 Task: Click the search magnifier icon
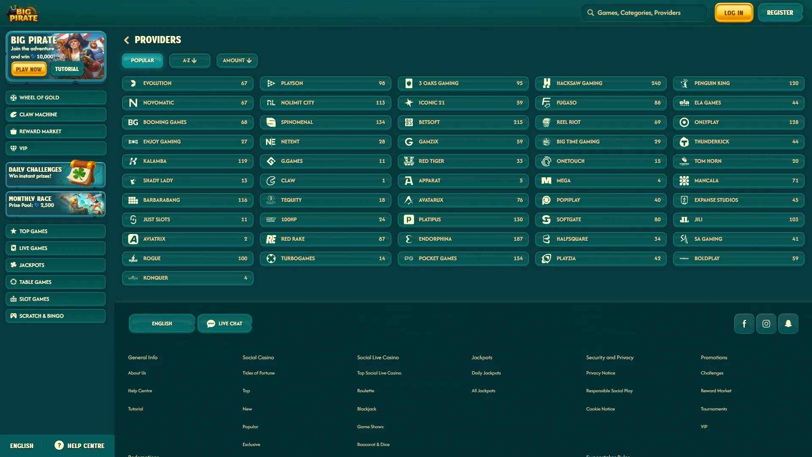point(590,13)
